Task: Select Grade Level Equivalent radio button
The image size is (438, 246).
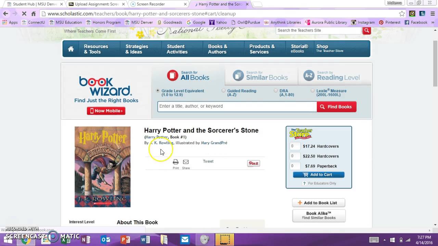Action: [x=158, y=91]
